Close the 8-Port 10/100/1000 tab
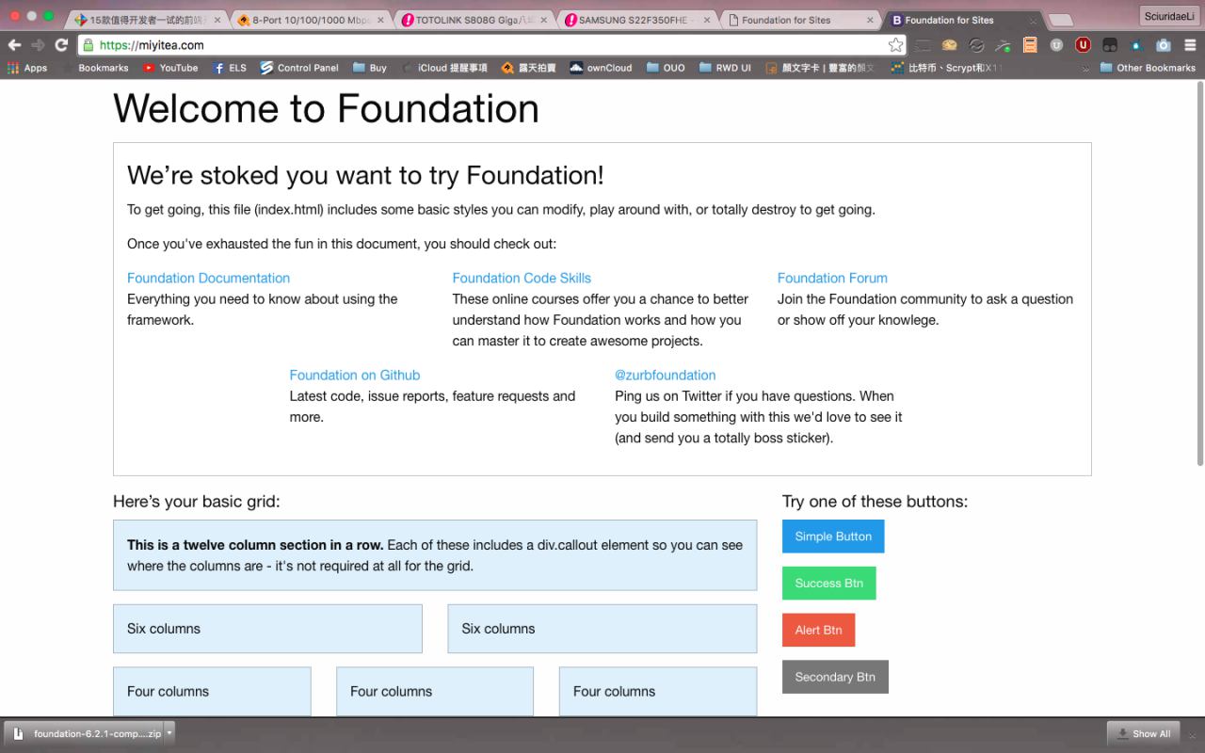 (x=381, y=20)
